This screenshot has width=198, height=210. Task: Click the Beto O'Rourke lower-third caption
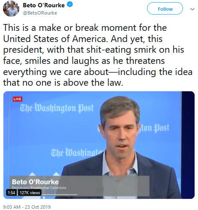[35, 182]
